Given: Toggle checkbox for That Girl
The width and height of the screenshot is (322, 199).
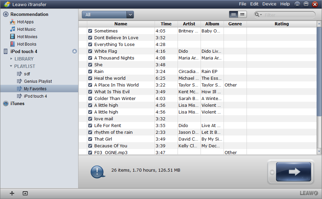Looking at the screenshot, I should [90, 139].
